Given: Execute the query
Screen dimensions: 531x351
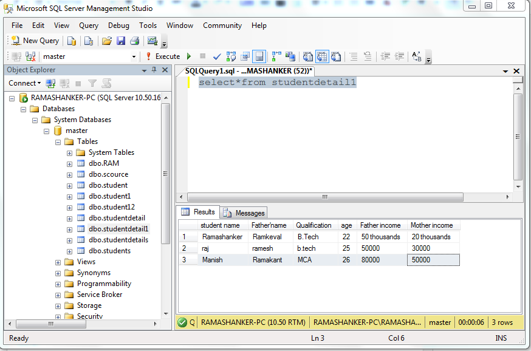Looking at the screenshot, I should (x=163, y=56).
